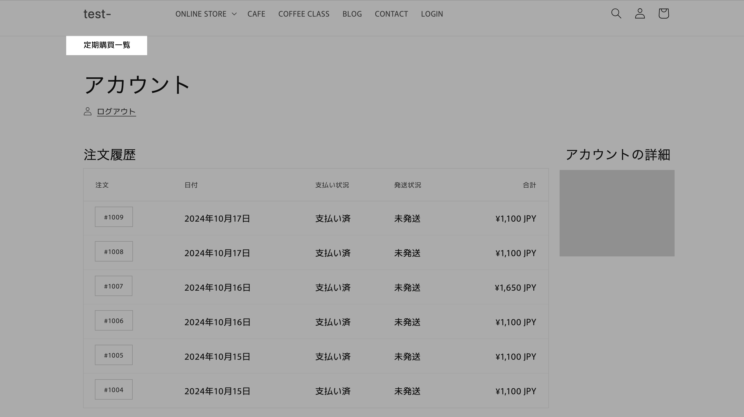Screen dimensions: 744x417
Task: Open order #1008
Action: click(114, 252)
